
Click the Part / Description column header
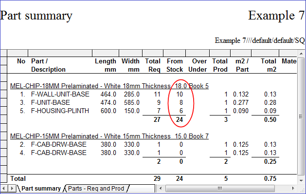pos(48,65)
